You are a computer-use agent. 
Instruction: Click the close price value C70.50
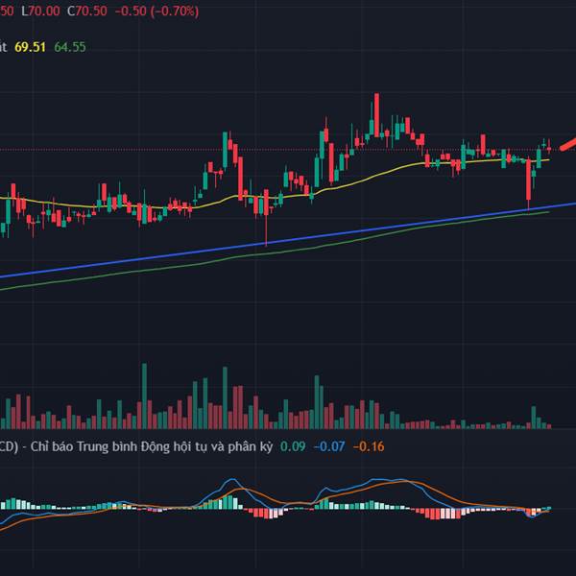point(87,11)
